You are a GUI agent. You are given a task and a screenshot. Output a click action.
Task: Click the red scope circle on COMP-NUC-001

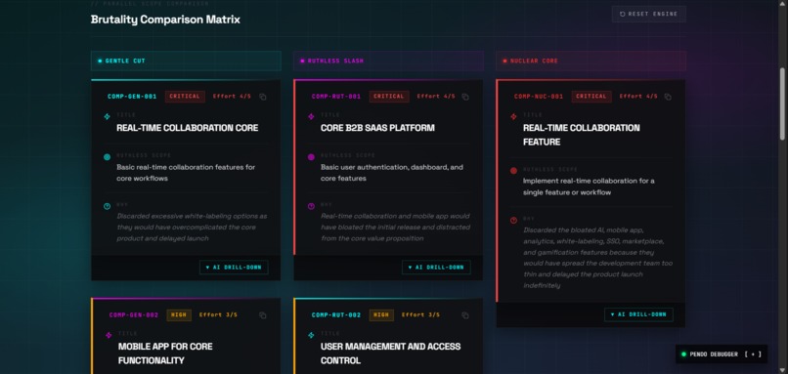pyautogui.click(x=513, y=171)
